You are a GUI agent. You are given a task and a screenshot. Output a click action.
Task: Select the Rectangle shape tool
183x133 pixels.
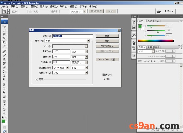pos(4,96)
